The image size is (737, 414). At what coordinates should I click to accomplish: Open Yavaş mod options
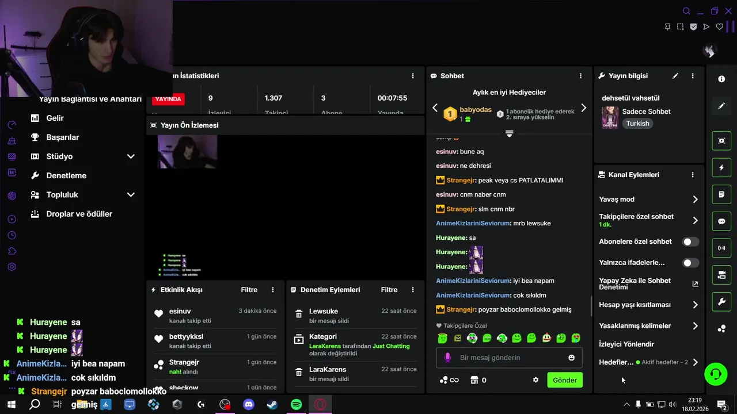(x=695, y=200)
